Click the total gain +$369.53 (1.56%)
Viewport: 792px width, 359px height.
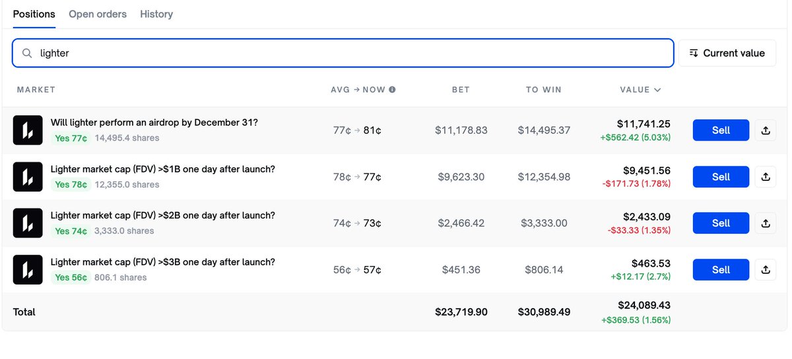tap(635, 319)
